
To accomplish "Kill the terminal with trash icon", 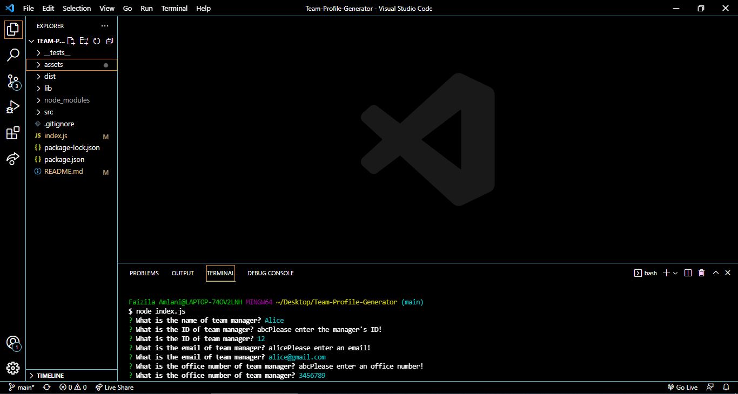I will (702, 273).
